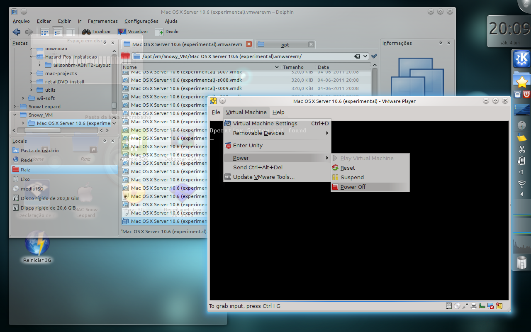Expand the Snow Leopard folder tree node
531x332 pixels.
pyautogui.click(x=15, y=107)
